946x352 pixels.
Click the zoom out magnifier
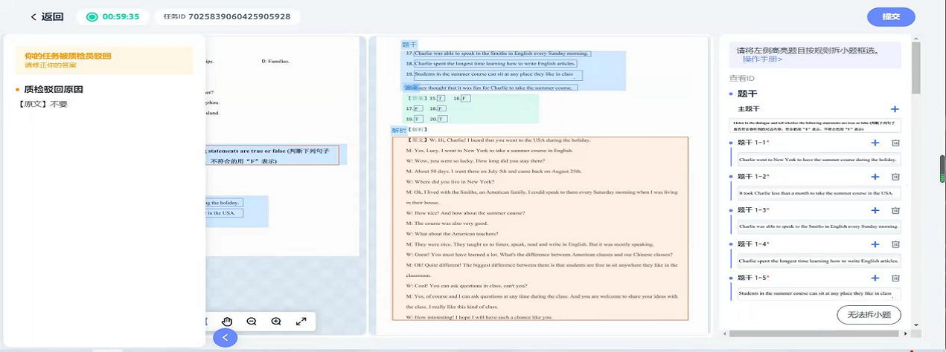pos(252,322)
